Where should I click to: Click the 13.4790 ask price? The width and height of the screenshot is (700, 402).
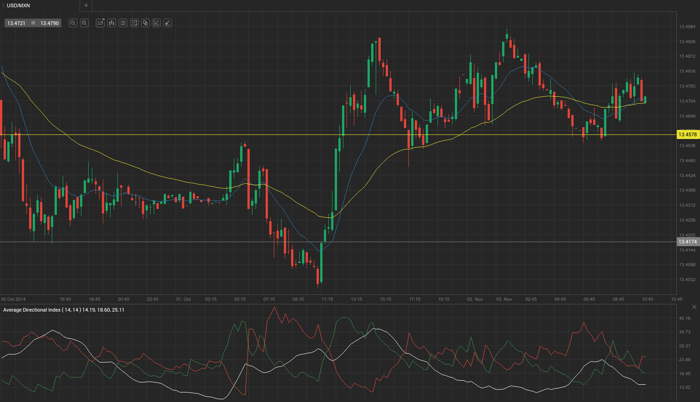50,23
